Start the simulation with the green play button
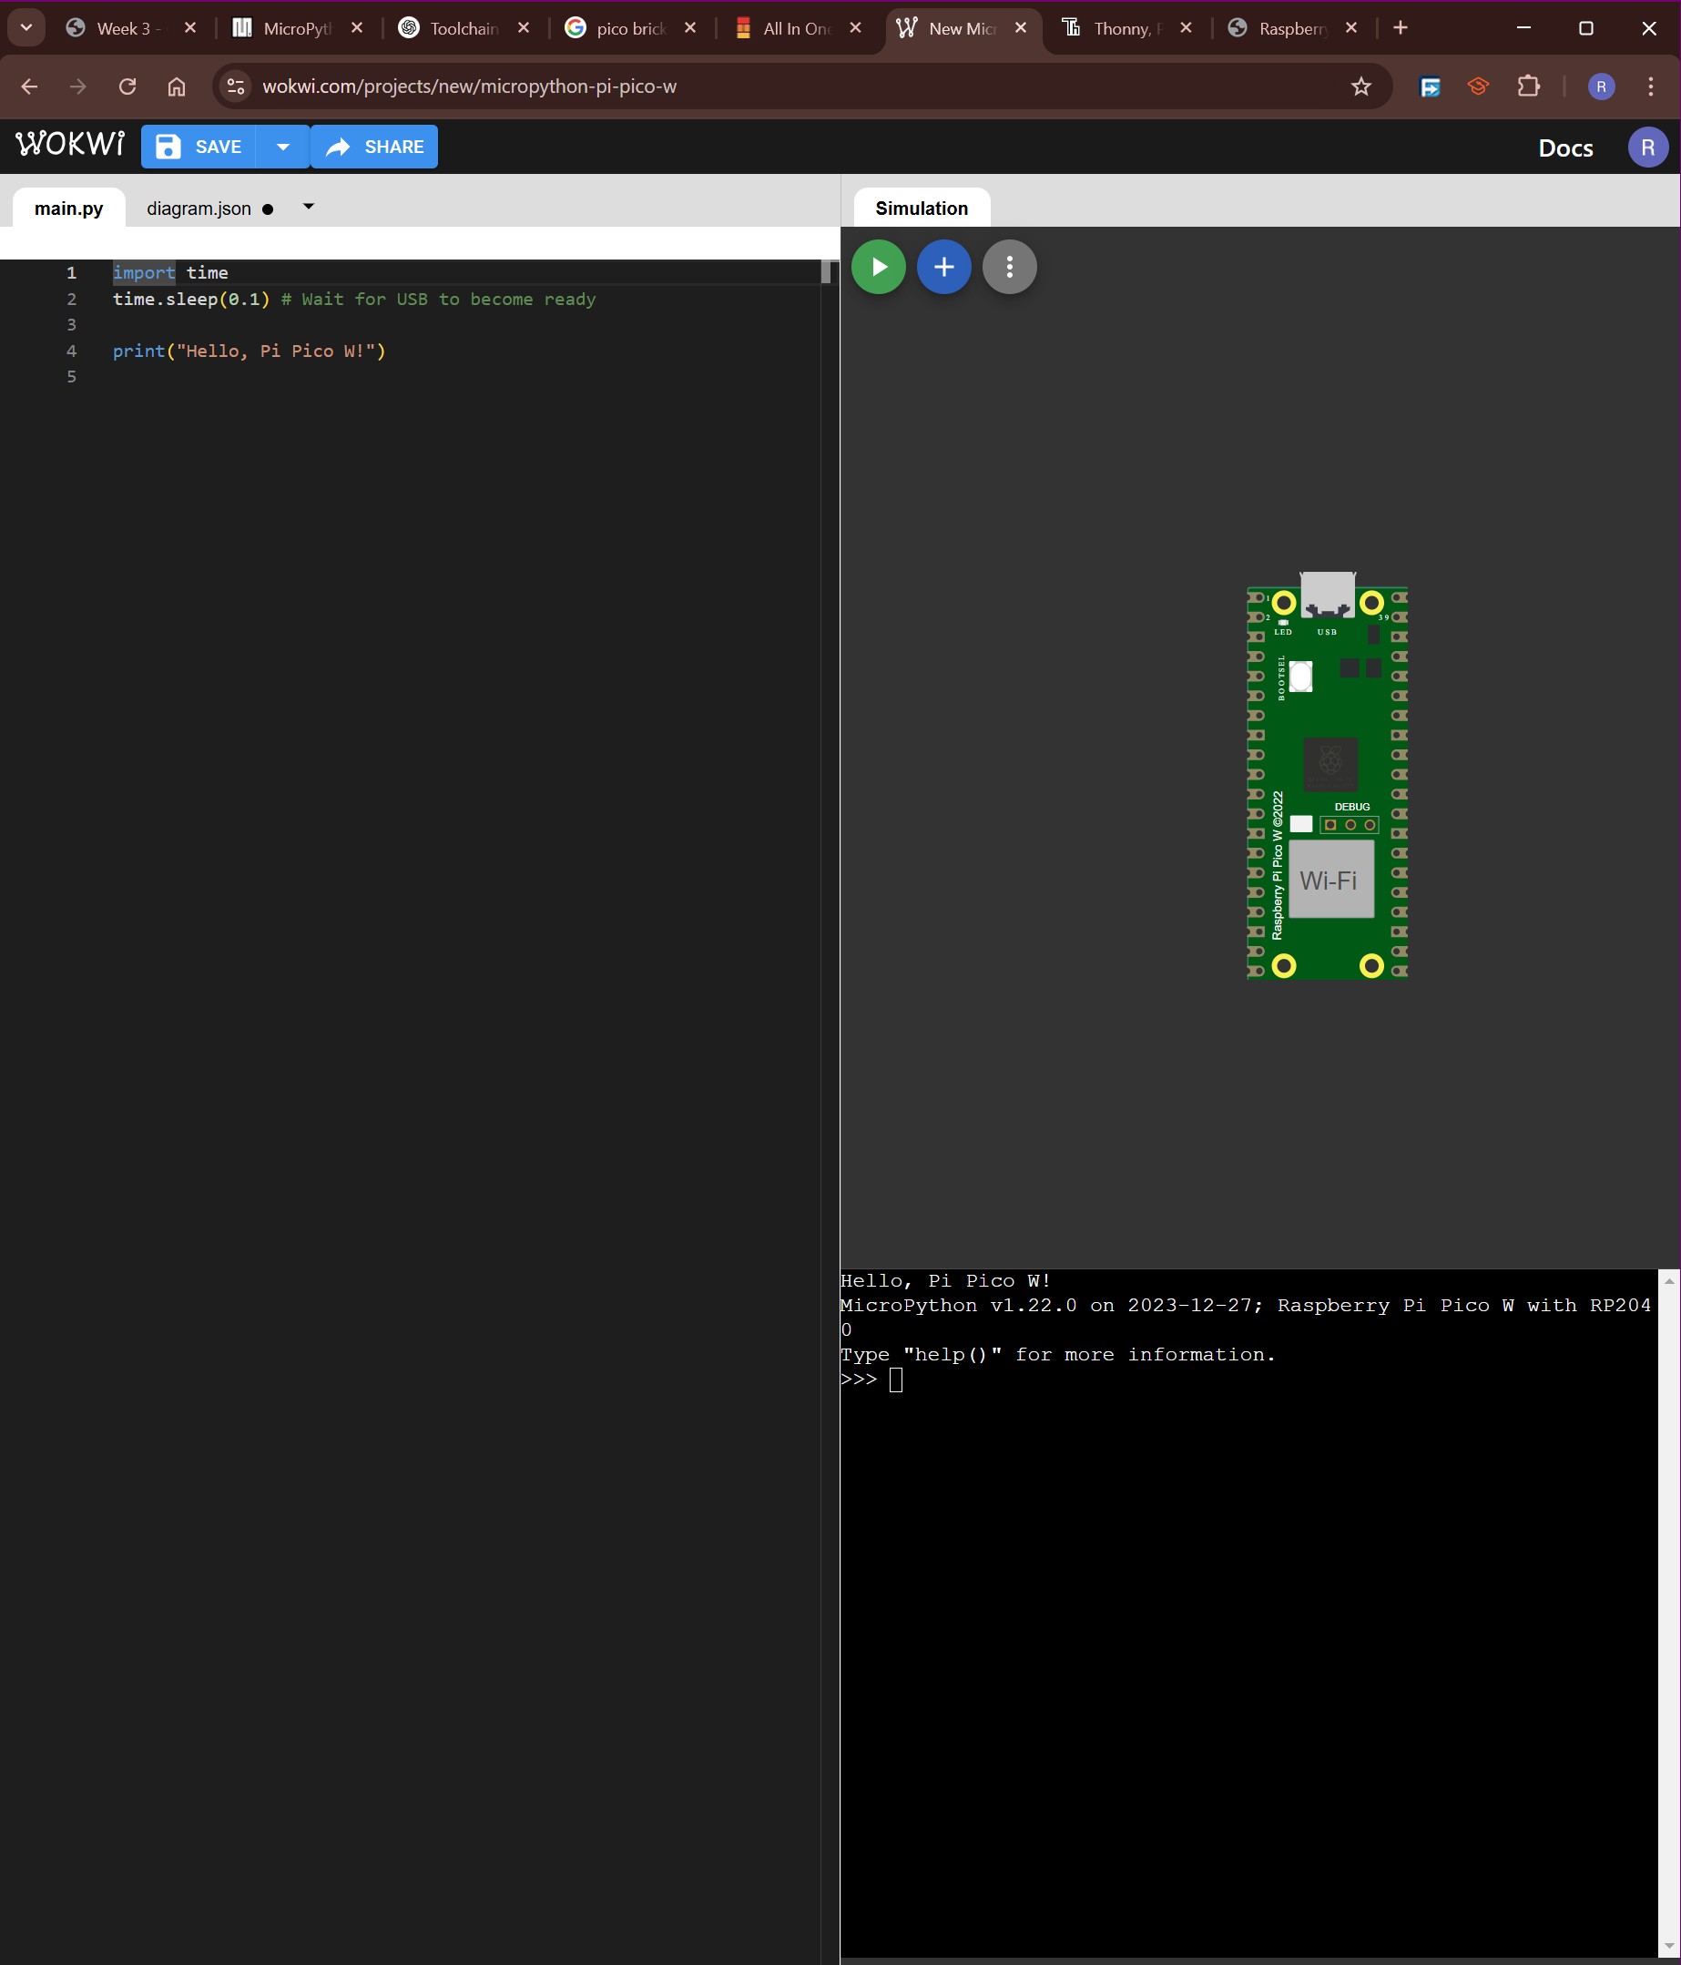The width and height of the screenshot is (1681, 1965). tap(879, 268)
